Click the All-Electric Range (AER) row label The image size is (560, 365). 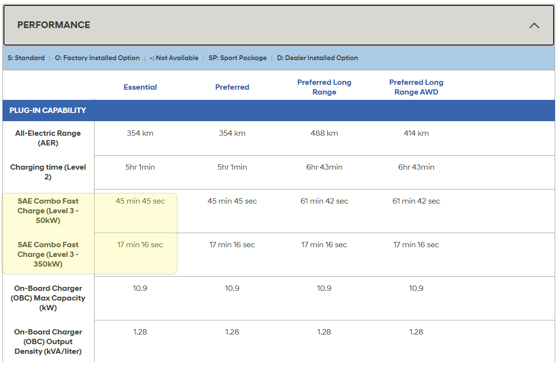[48, 138]
